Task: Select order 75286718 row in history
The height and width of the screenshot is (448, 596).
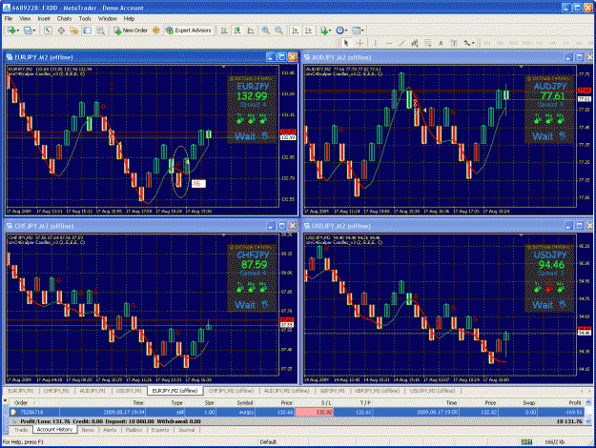Action: coord(298,413)
